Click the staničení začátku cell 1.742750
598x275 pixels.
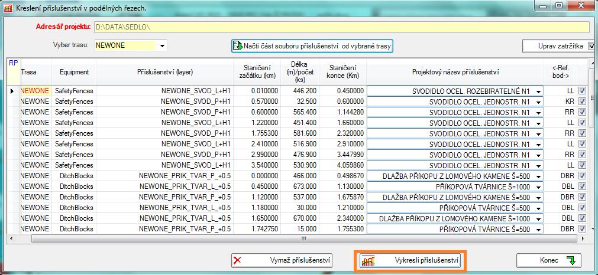click(x=257, y=229)
